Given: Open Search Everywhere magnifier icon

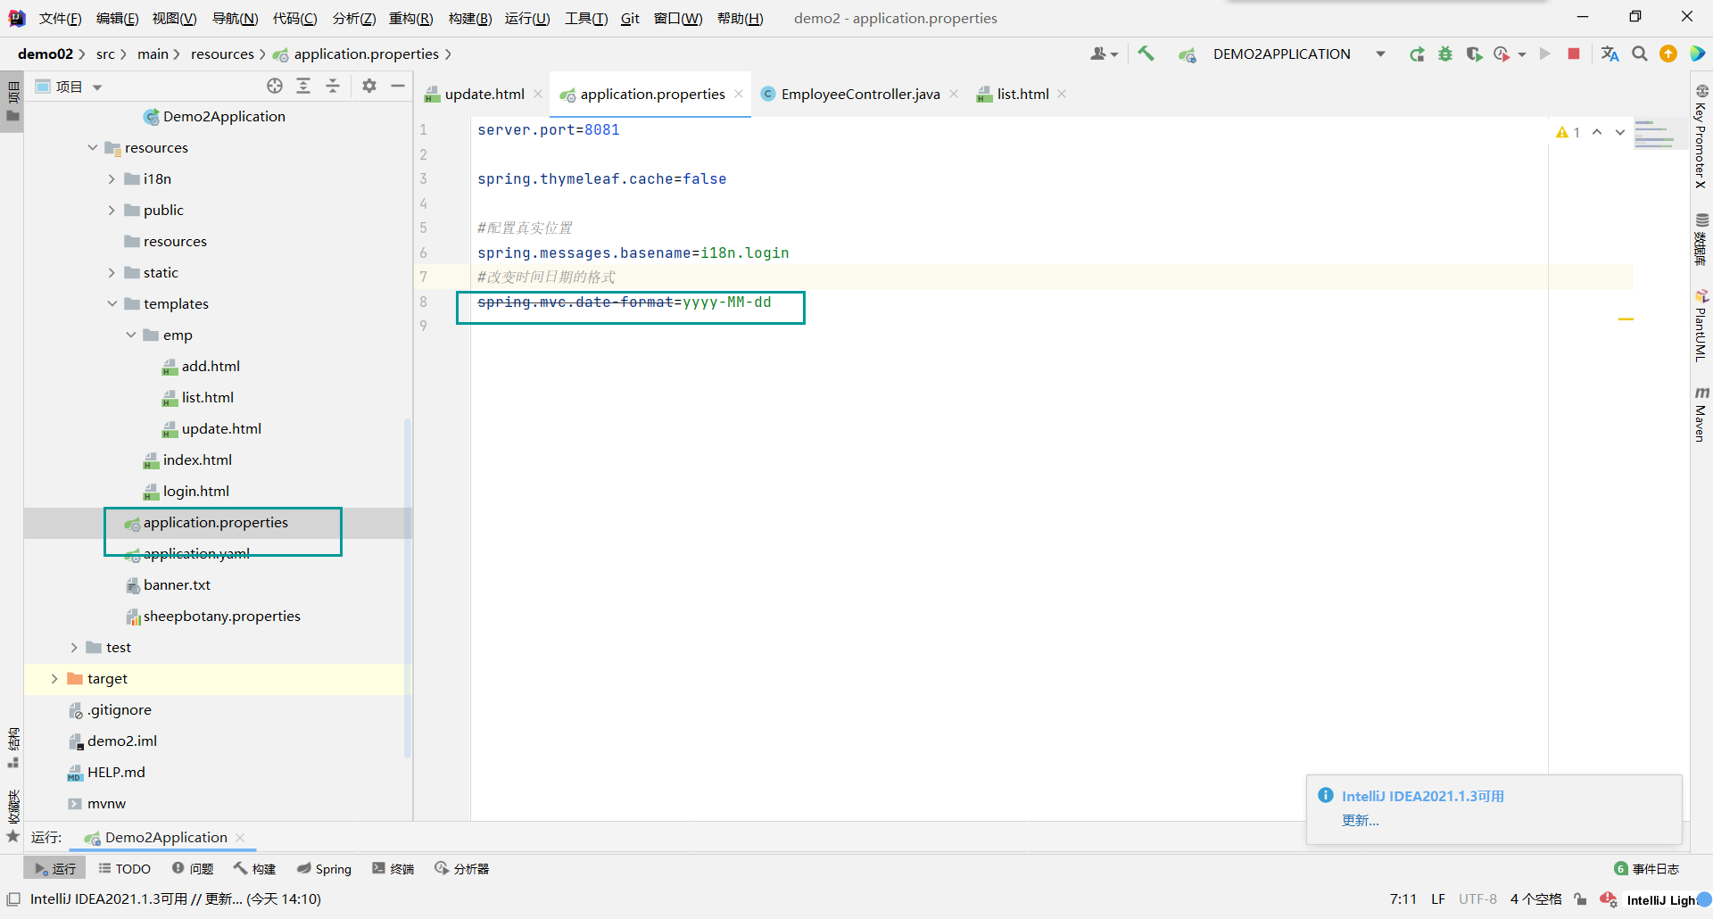Looking at the screenshot, I should (x=1640, y=54).
